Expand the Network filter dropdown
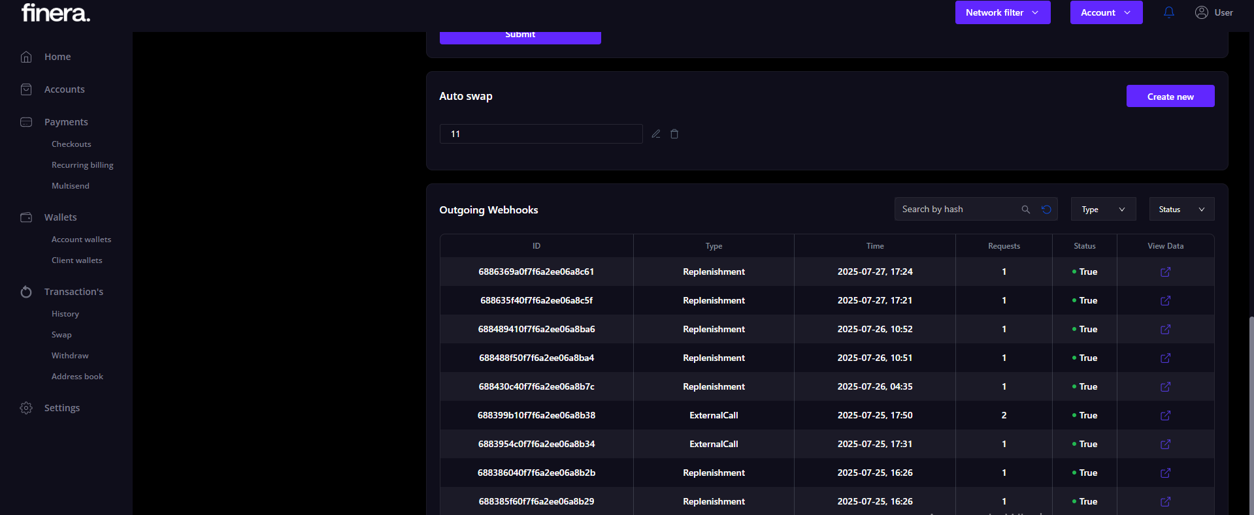 [1002, 12]
